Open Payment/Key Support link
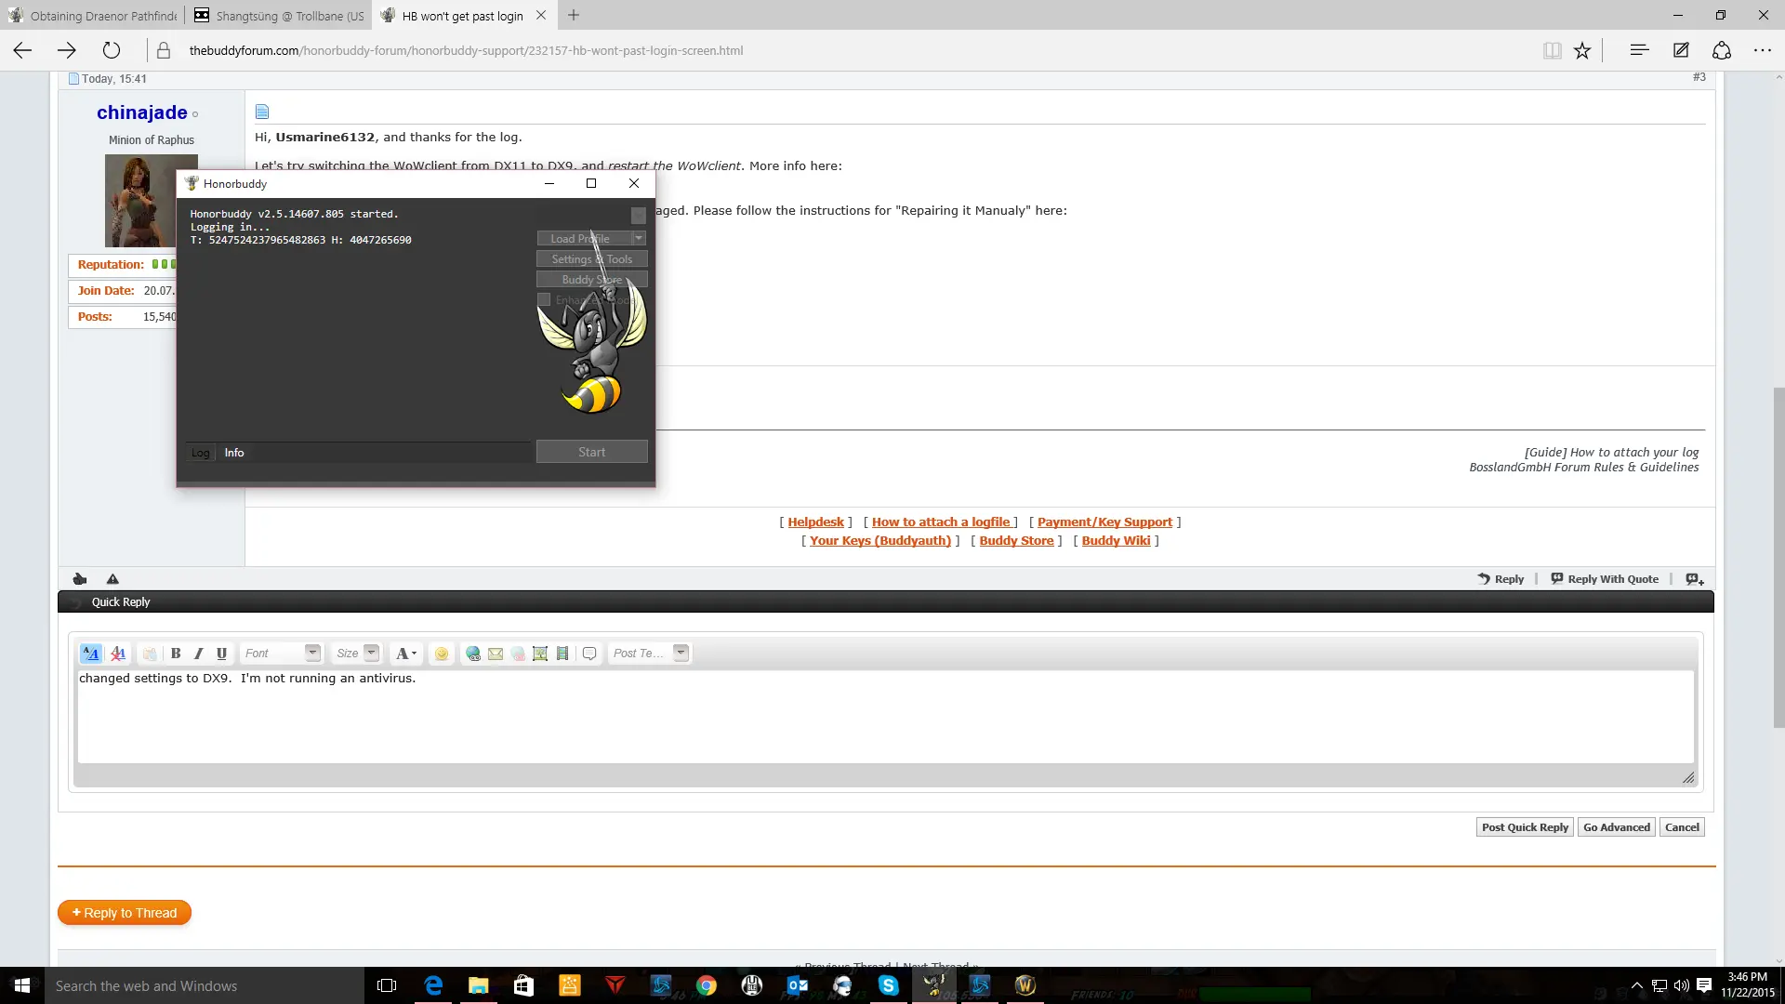Viewport: 1785px width, 1004px height. 1104,522
